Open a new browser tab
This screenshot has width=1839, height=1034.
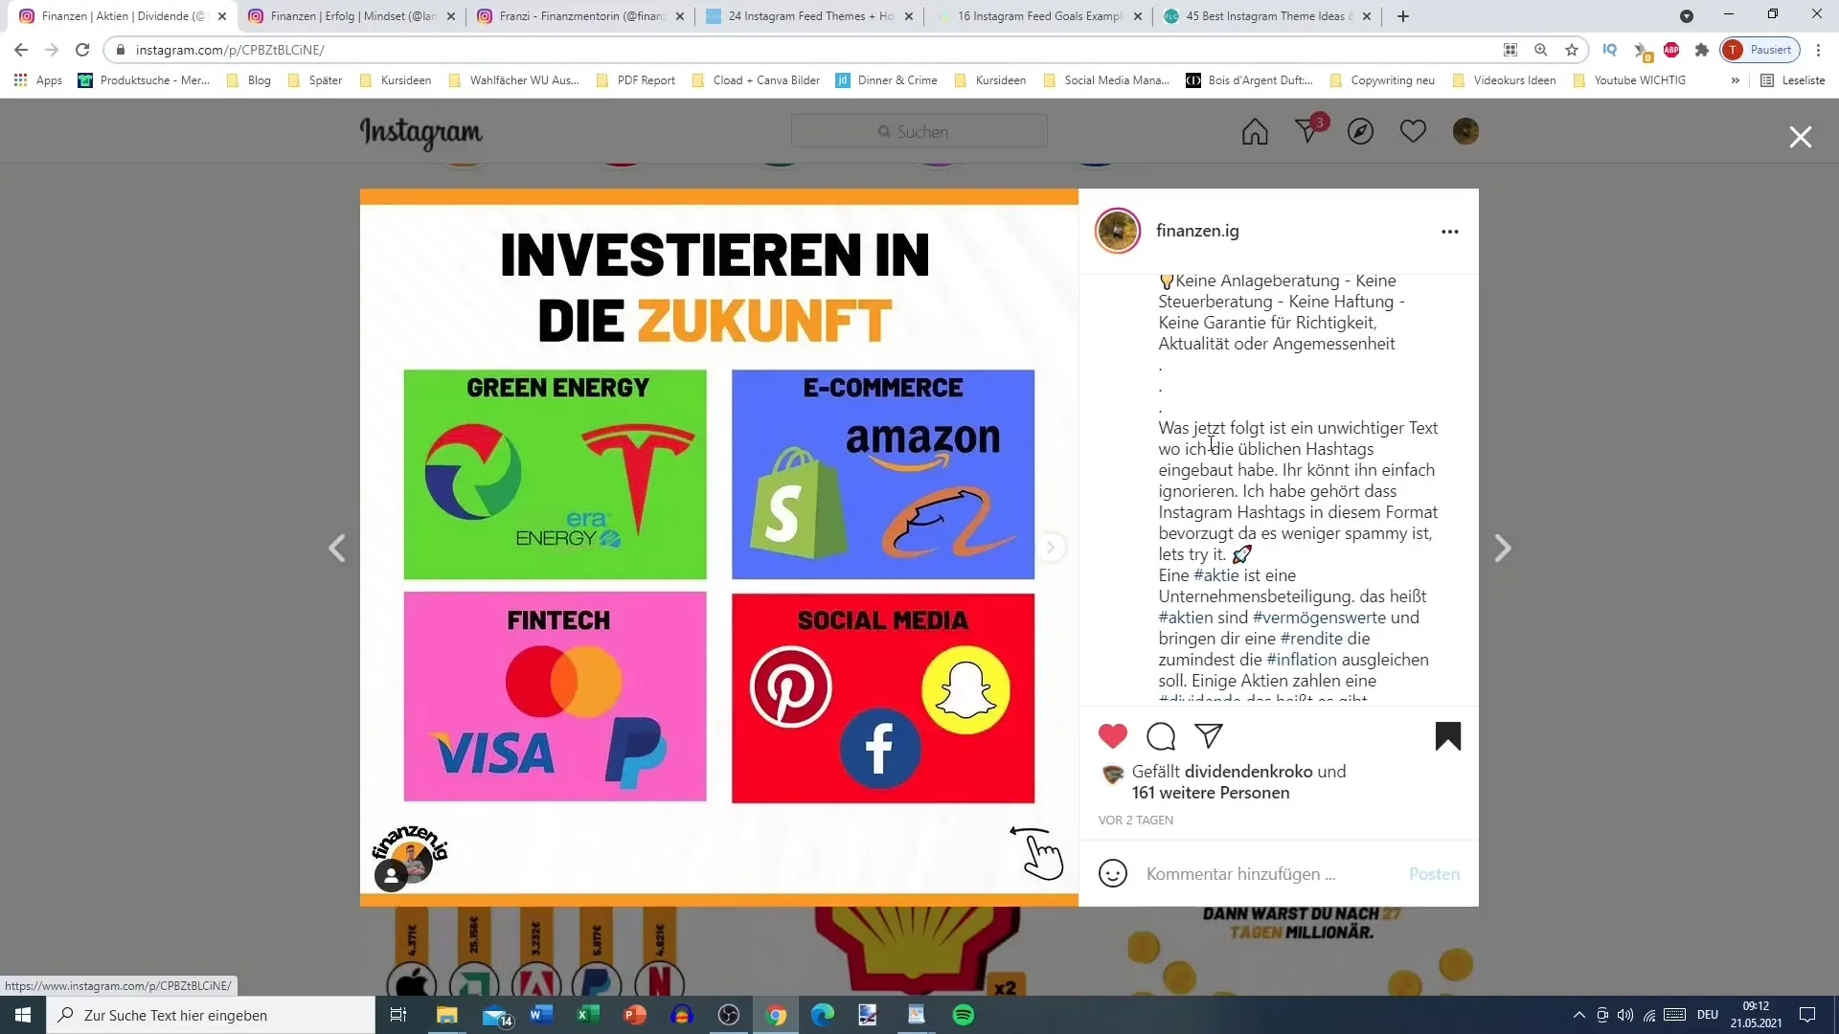coord(1403,16)
